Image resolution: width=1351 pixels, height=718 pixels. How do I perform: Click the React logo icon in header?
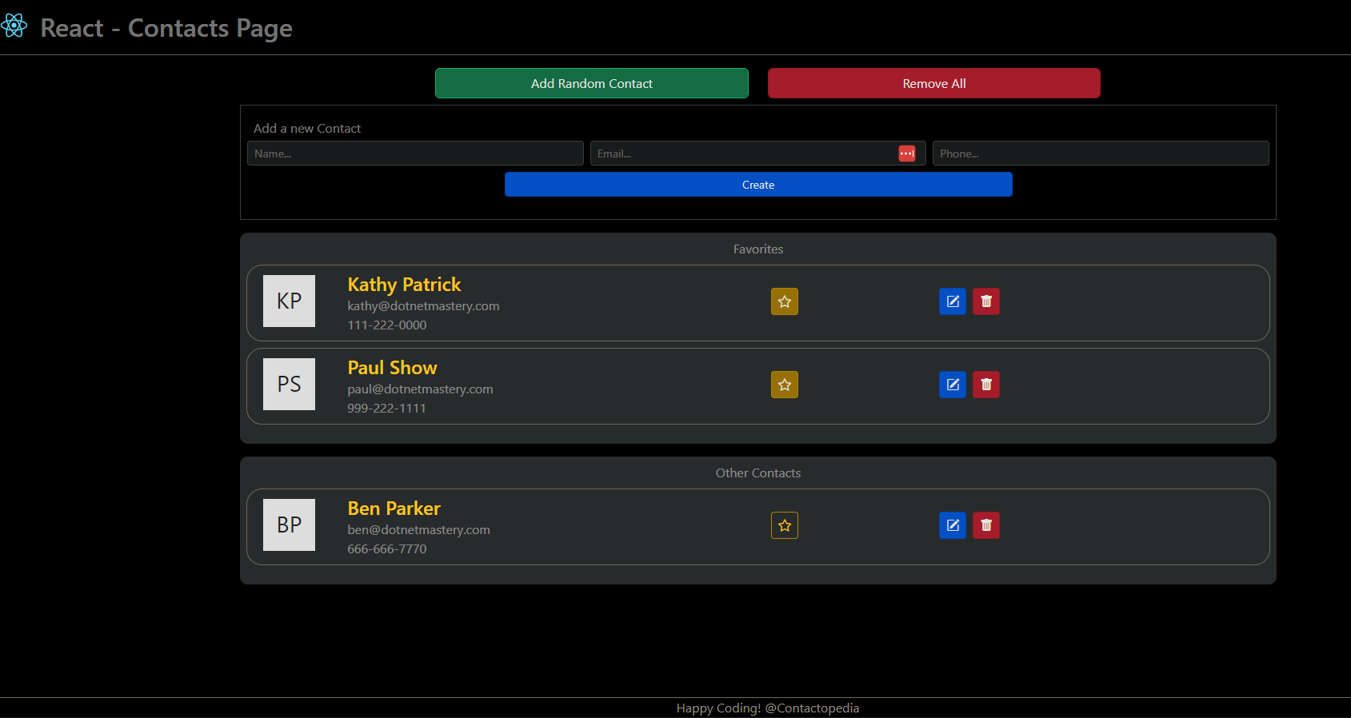14,26
